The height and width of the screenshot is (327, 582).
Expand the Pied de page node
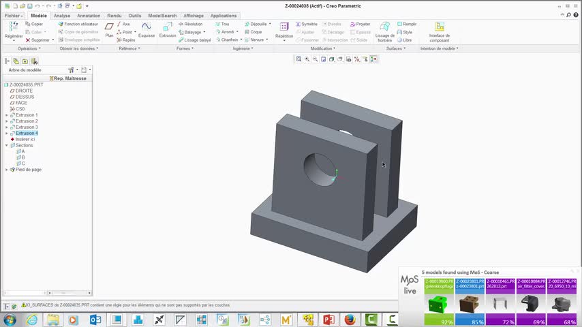6,170
